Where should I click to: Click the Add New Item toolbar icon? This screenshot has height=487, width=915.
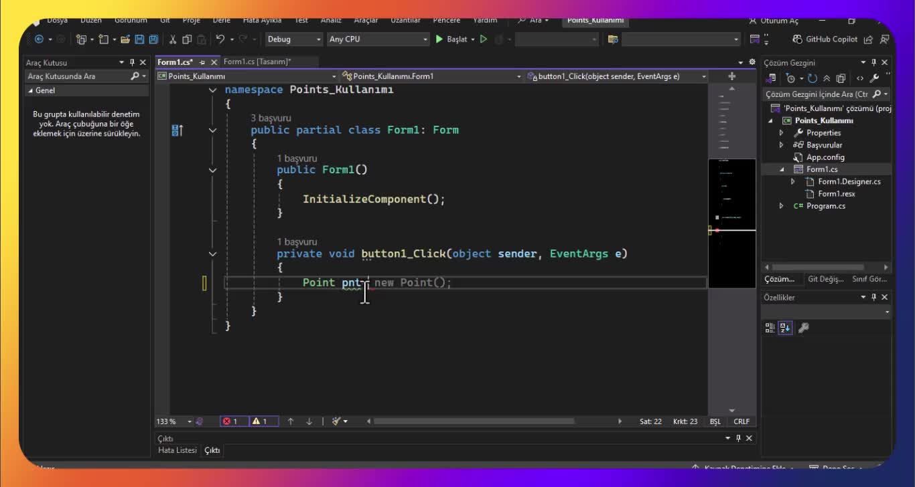(103, 39)
